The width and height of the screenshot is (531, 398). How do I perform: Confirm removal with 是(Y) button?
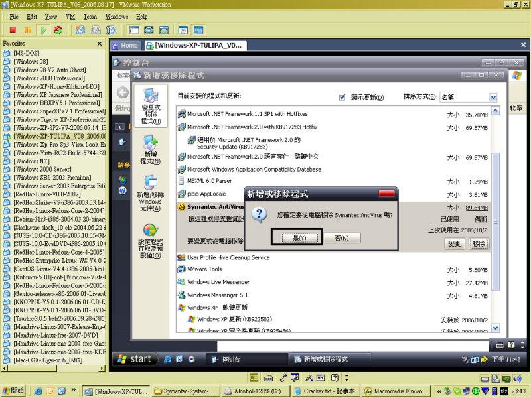click(299, 238)
